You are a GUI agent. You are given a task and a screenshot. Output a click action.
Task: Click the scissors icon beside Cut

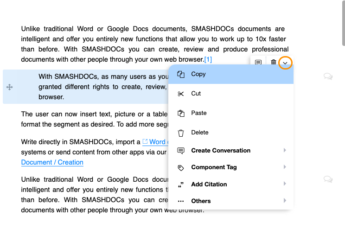tap(181, 94)
